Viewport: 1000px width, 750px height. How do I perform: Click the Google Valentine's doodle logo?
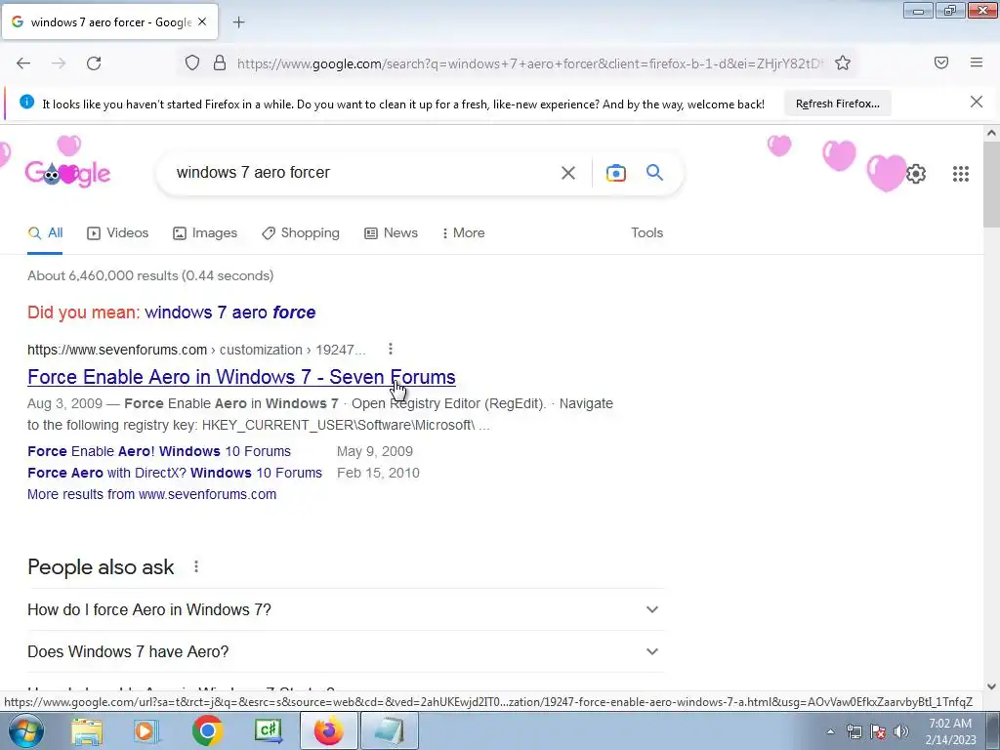click(x=67, y=173)
